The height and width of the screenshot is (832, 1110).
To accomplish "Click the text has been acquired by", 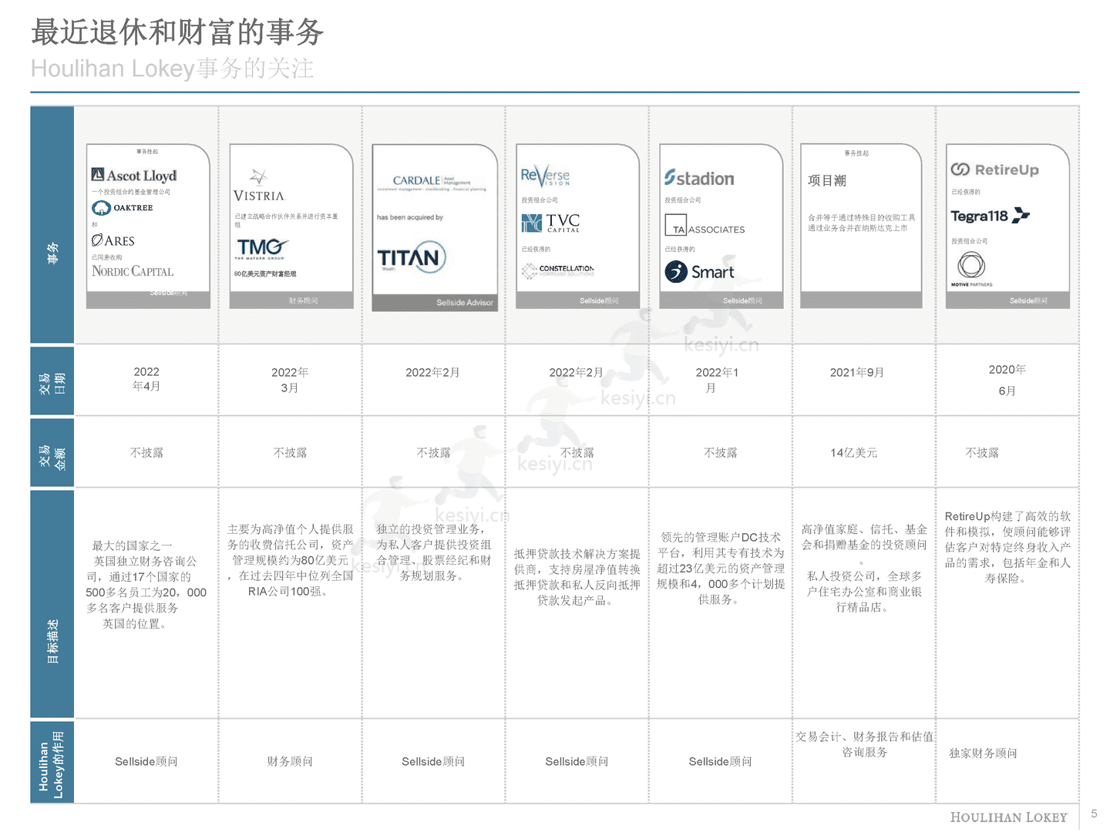I will [410, 217].
